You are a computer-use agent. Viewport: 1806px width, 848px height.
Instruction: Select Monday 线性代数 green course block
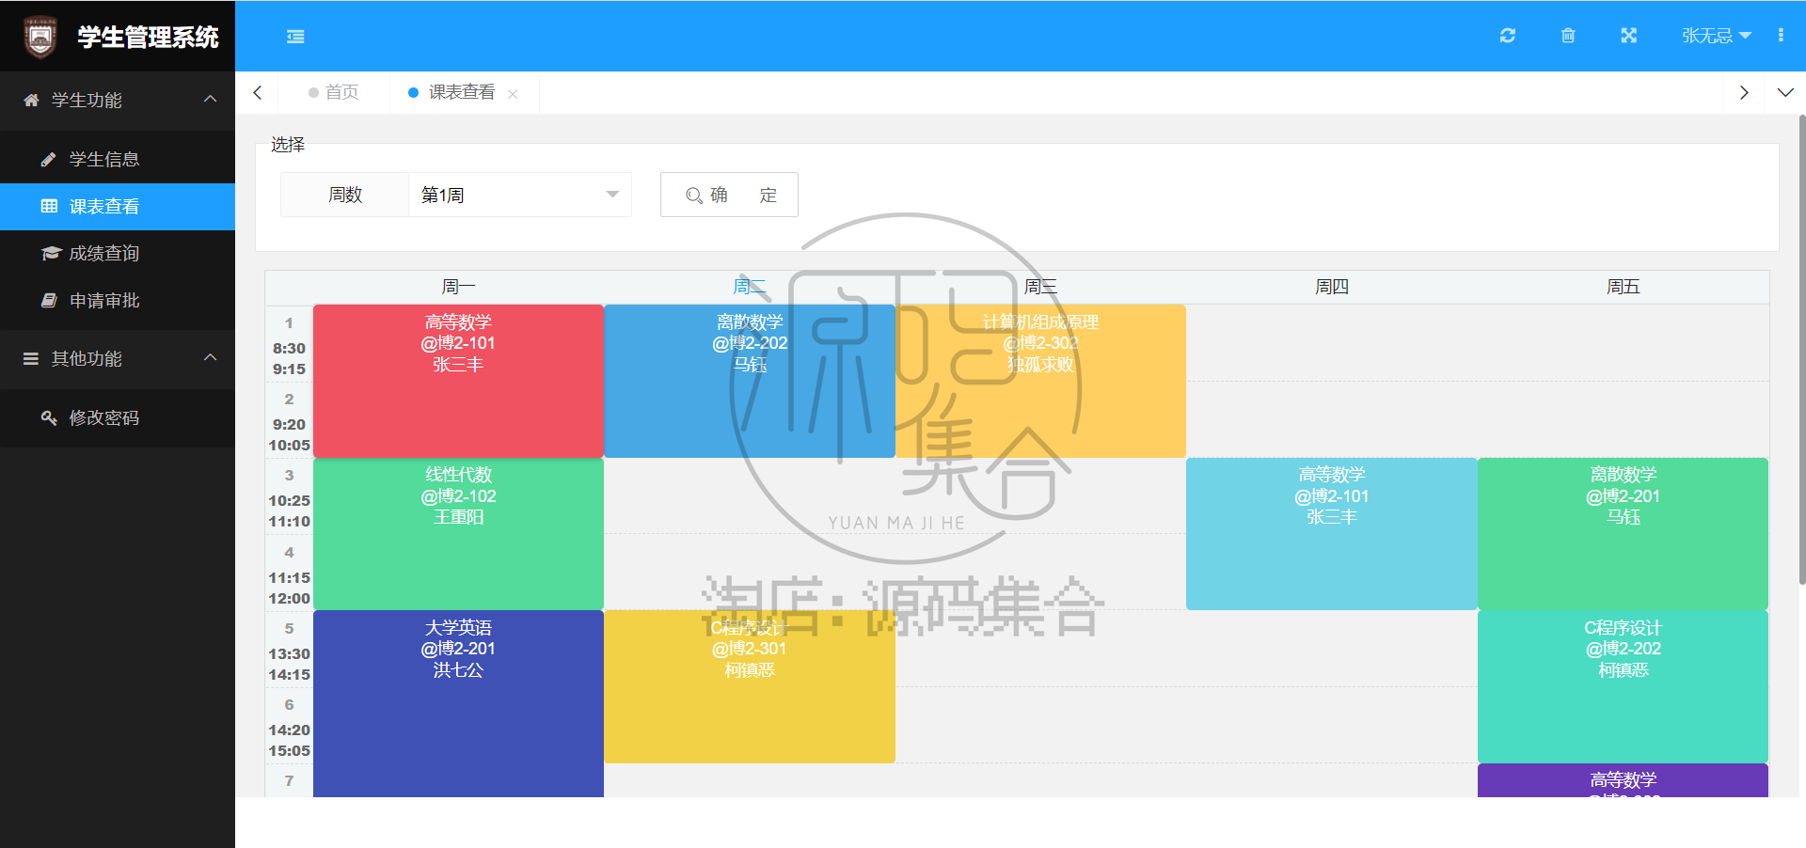[x=458, y=534]
